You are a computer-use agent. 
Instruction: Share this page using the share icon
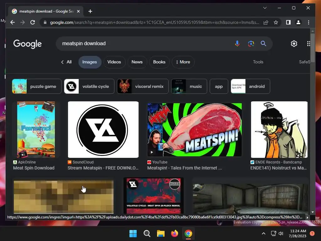pos(266,22)
